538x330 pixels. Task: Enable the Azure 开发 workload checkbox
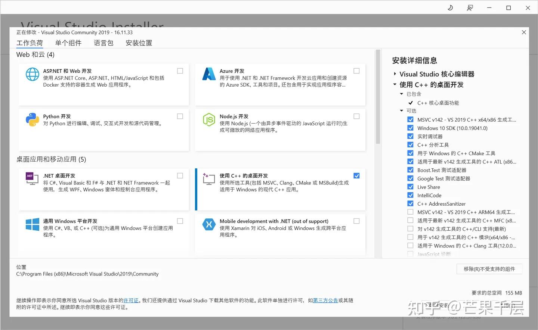356,71
